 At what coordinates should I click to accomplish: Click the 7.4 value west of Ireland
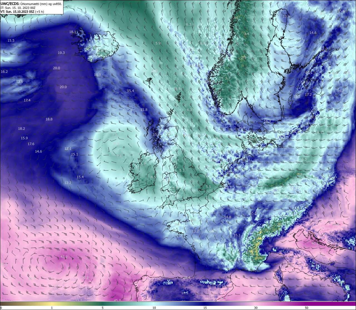(119, 156)
